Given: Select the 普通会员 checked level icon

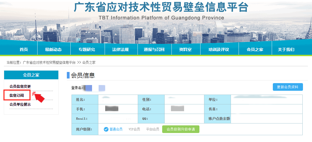Looking at the screenshot, I should coord(106,129).
